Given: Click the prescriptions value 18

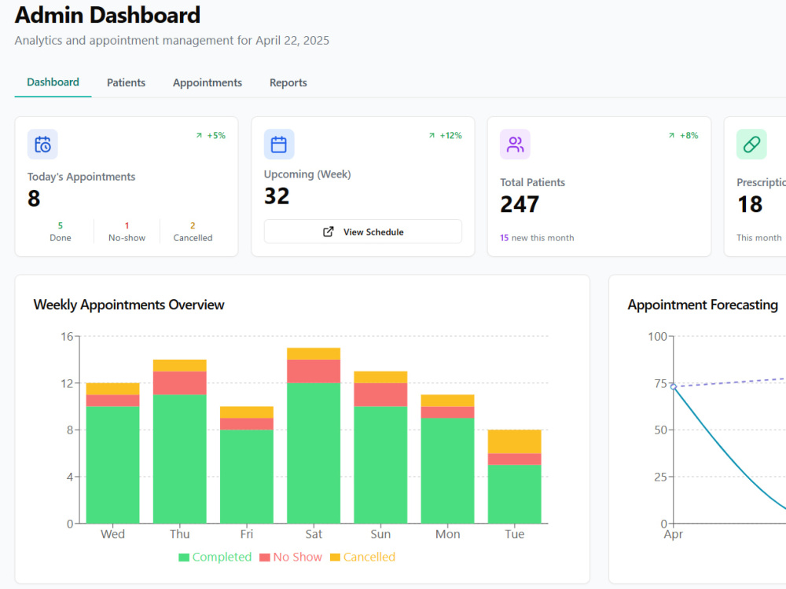Looking at the screenshot, I should 750,204.
